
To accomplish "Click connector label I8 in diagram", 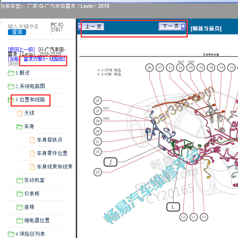I will [211, 67].
